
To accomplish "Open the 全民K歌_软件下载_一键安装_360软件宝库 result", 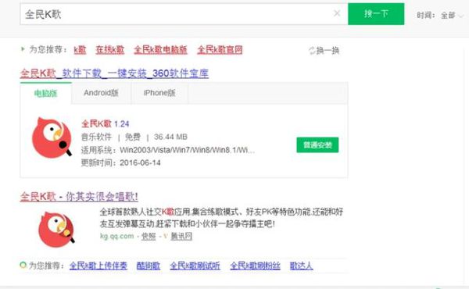I will [114, 73].
